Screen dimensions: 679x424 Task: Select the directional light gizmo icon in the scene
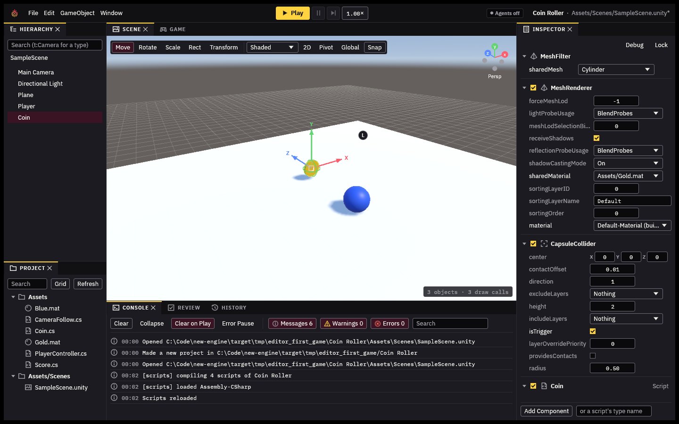point(363,135)
